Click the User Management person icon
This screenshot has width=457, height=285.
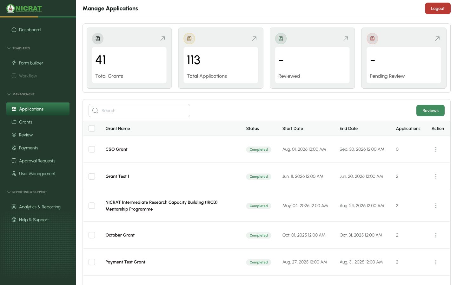click(x=14, y=174)
